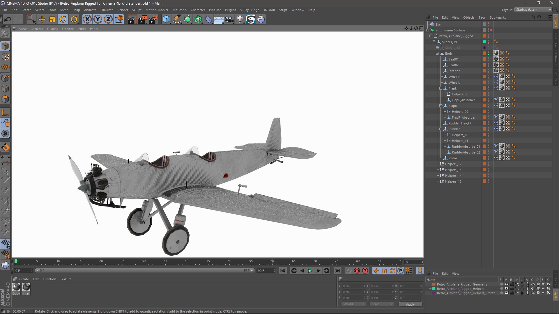Select the Rotor object in tree
Image resolution: width=559 pixels, height=314 pixels.
pos(453,158)
